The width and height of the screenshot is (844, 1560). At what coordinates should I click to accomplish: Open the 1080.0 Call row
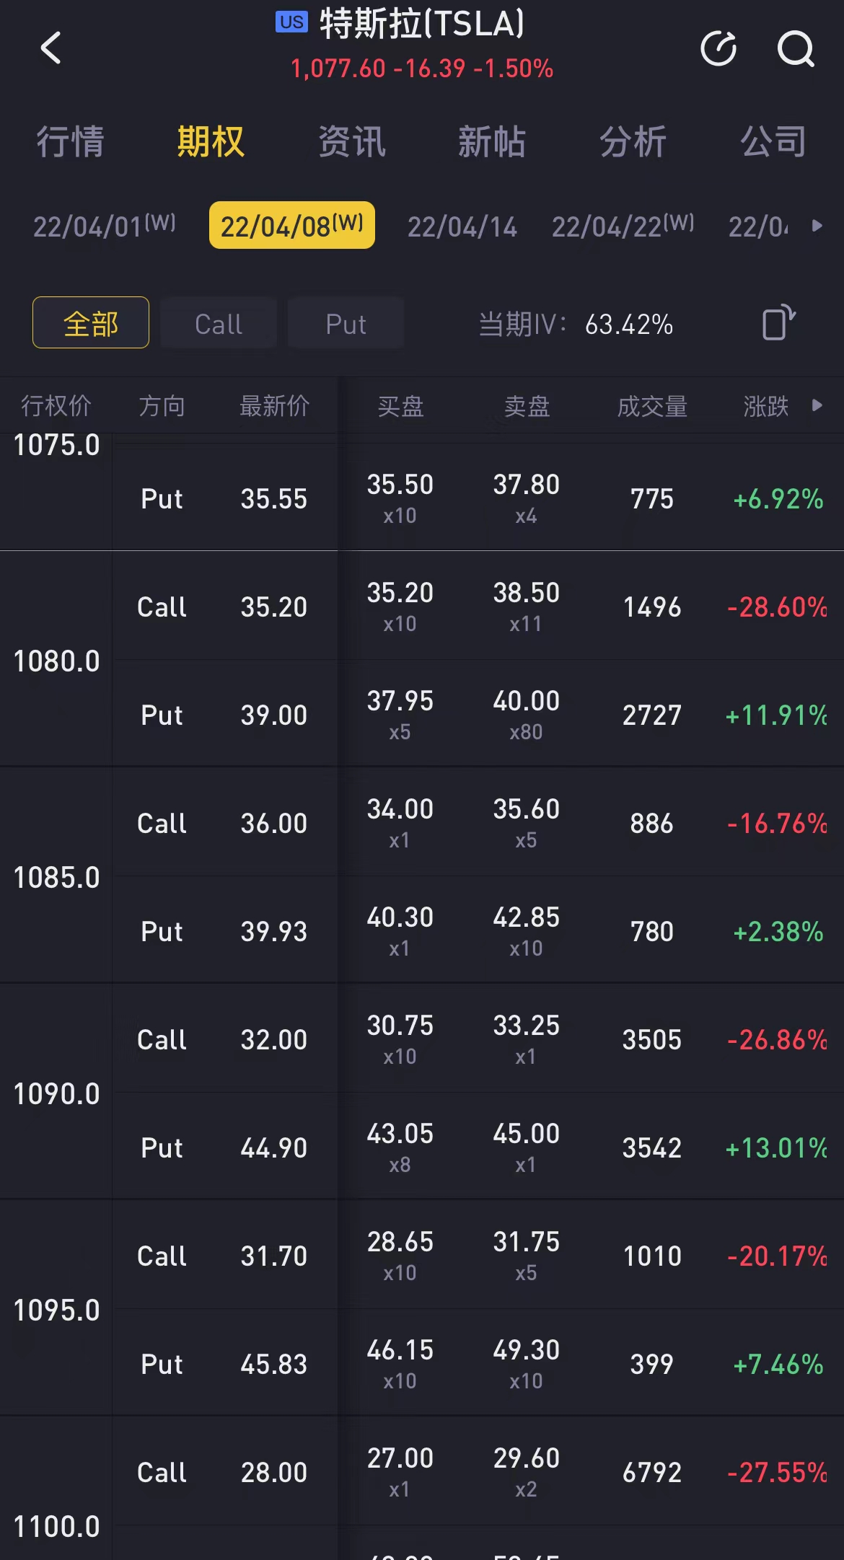coord(478,606)
